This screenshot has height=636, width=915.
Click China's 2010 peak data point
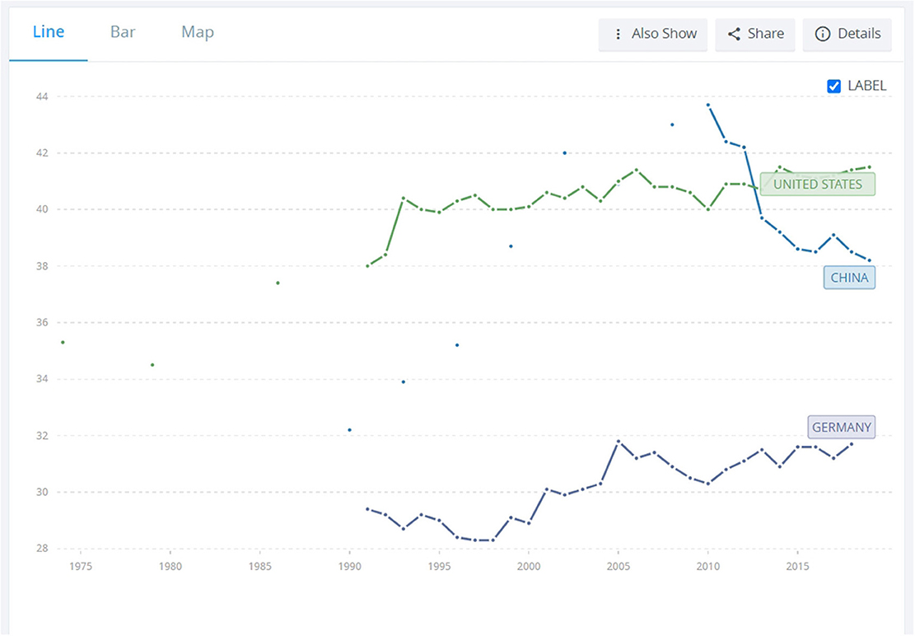coord(707,105)
